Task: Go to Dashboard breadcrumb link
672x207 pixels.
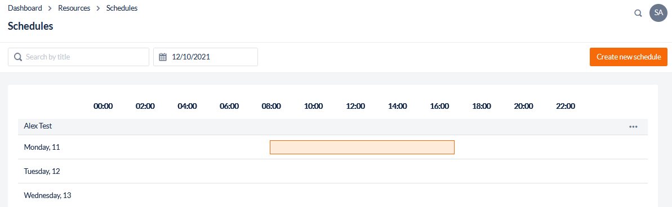Action: [x=25, y=8]
